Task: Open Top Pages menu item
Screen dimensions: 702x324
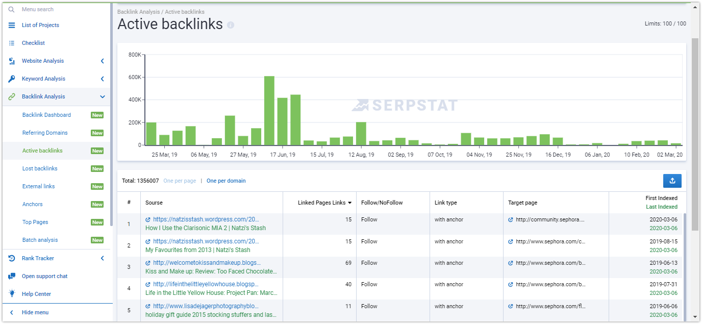Action: pos(35,222)
